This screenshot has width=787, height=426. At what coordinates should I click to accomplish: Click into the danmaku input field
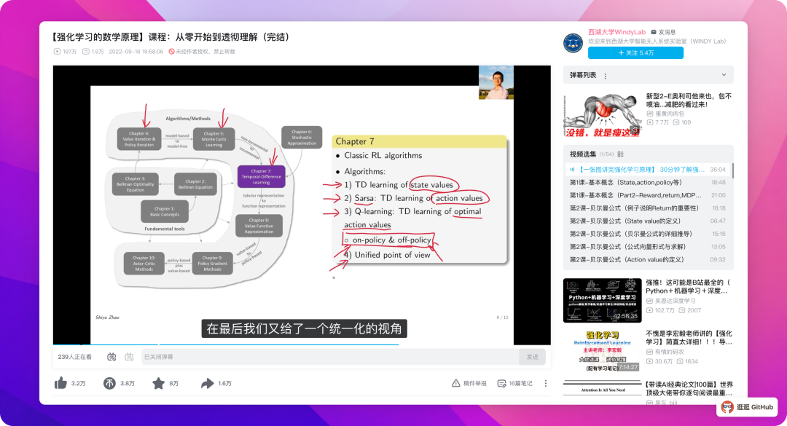(330, 357)
